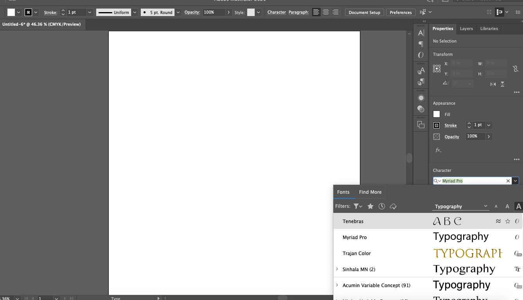Toggle the favorites font filter star

tap(370, 206)
